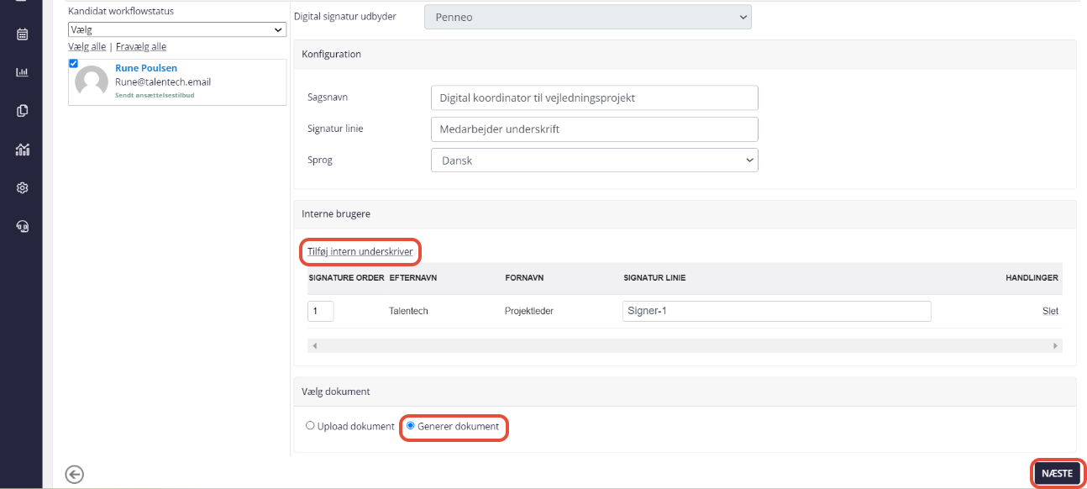1087x489 pixels.
Task: Open the calendar icon in sidebar
Action: click(23, 34)
